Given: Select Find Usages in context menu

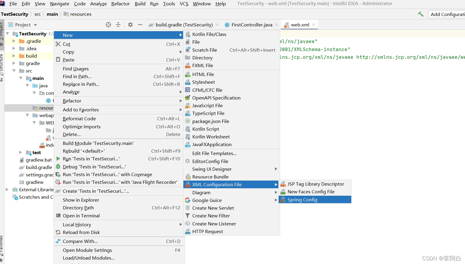Looking at the screenshot, I should pos(119,69).
